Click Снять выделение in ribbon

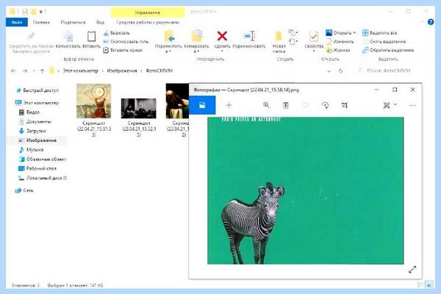pos(384,41)
